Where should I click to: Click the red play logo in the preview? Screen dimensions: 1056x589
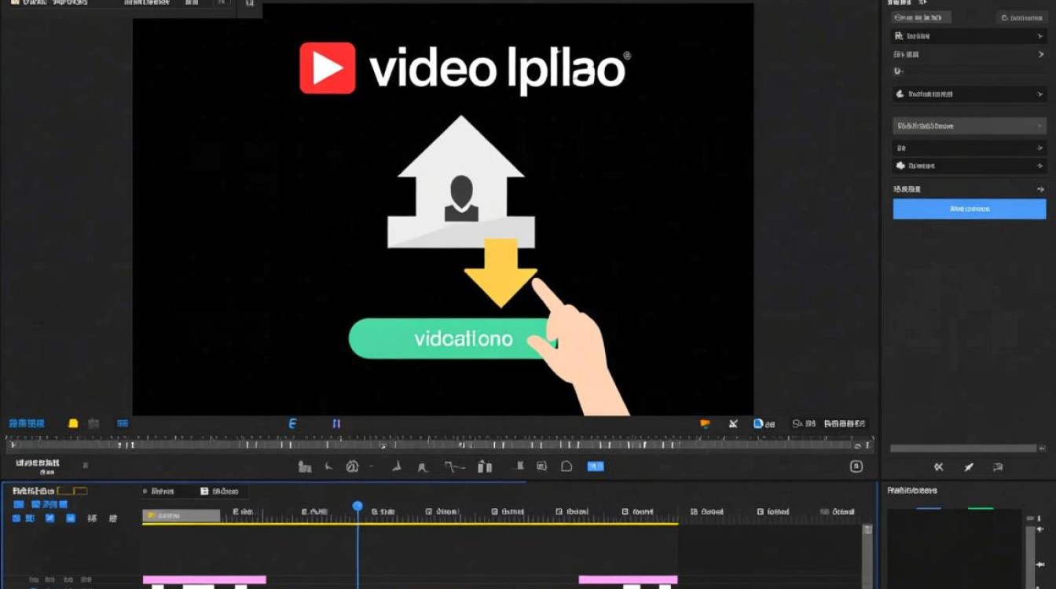(x=327, y=68)
